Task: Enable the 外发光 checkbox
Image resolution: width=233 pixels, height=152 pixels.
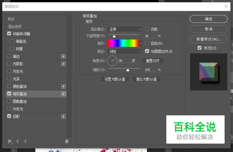Action: click(x=9, y=109)
